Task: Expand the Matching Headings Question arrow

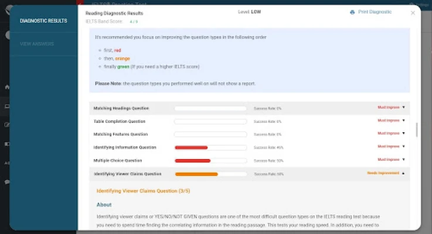Action: pyautogui.click(x=403, y=108)
